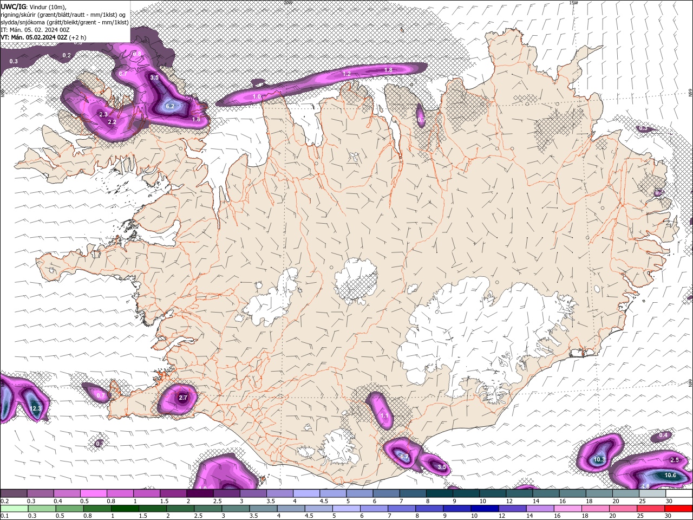Click the 5.7 value near the south coast

click(x=404, y=457)
